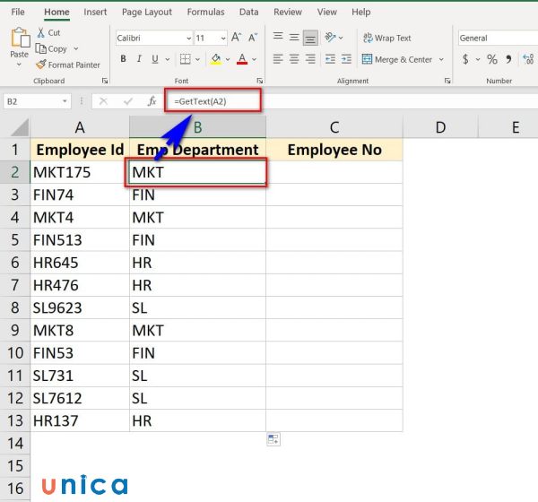The width and height of the screenshot is (538, 502).
Task: Toggle Bold formatting
Action: click(x=124, y=59)
